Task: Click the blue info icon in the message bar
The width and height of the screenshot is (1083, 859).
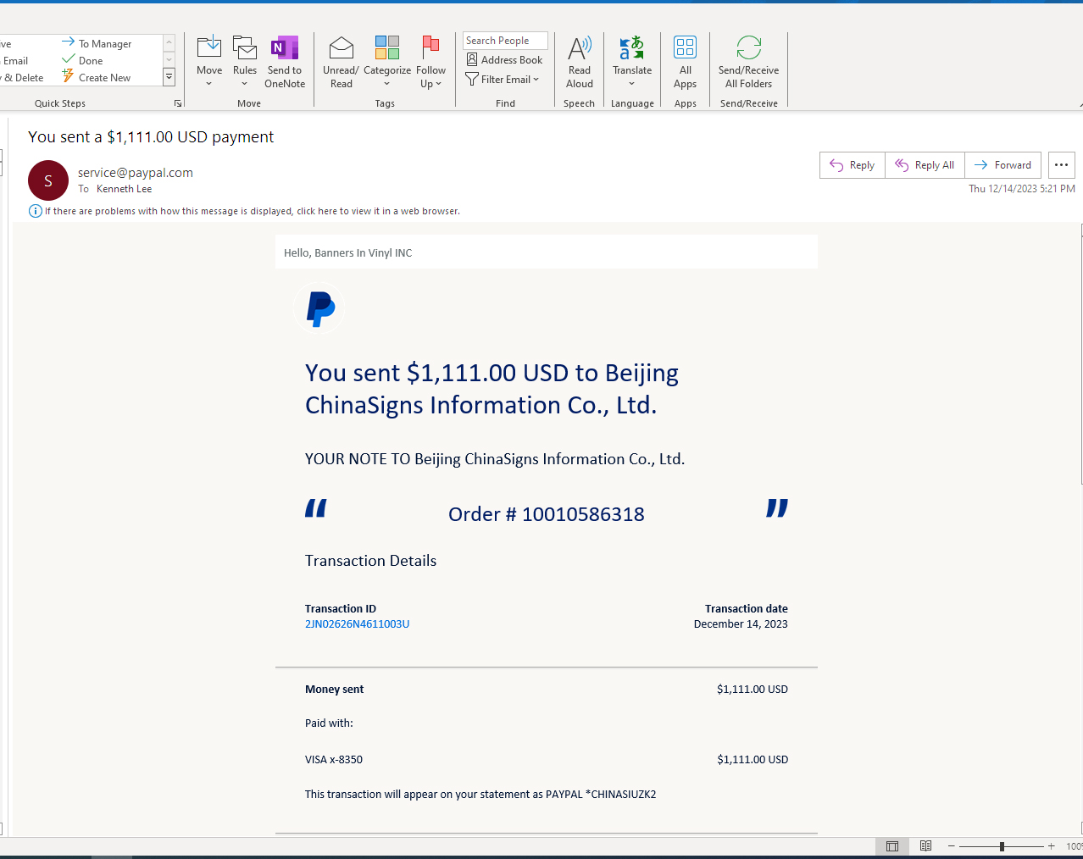Action: click(x=36, y=211)
